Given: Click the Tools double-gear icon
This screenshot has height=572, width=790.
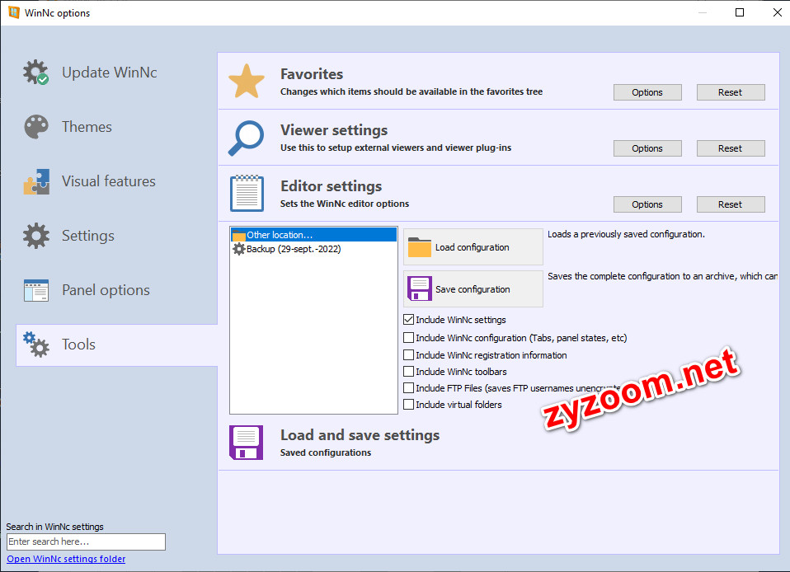Looking at the screenshot, I should (36, 345).
